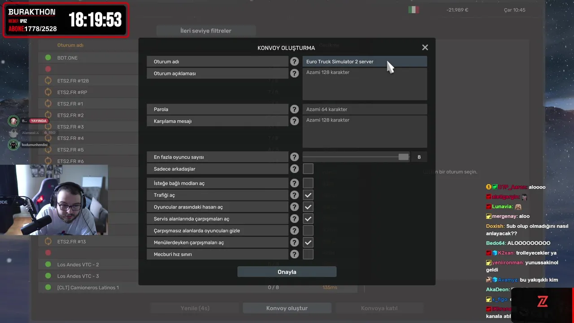Click status icon next to ETS2.FR #5
The width and height of the screenshot is (574, 323).
click(48, 149)
